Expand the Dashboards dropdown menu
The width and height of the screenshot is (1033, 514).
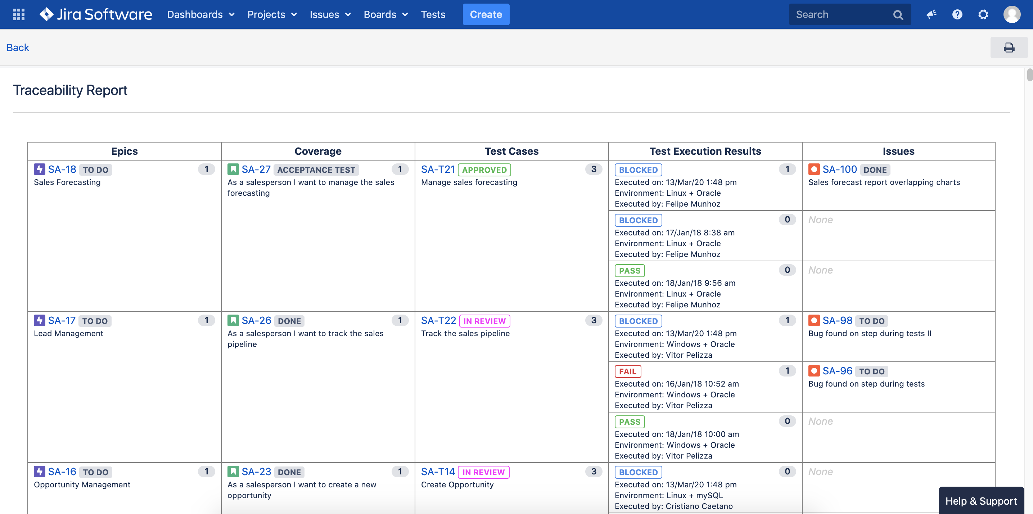200,14
